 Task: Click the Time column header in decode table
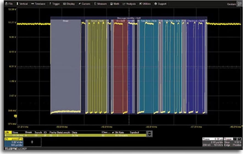coord(15,133)
